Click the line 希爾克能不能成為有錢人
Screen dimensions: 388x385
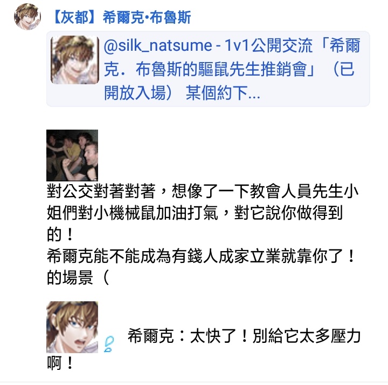point(201,256)
